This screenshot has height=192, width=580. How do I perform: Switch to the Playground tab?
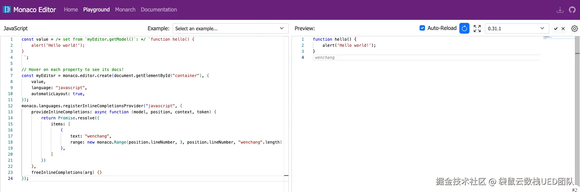tap(96, 10)
